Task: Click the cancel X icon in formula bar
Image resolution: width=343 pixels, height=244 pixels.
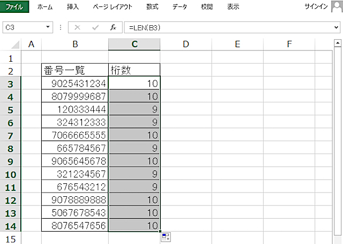Action: click(x=77, y=27)
